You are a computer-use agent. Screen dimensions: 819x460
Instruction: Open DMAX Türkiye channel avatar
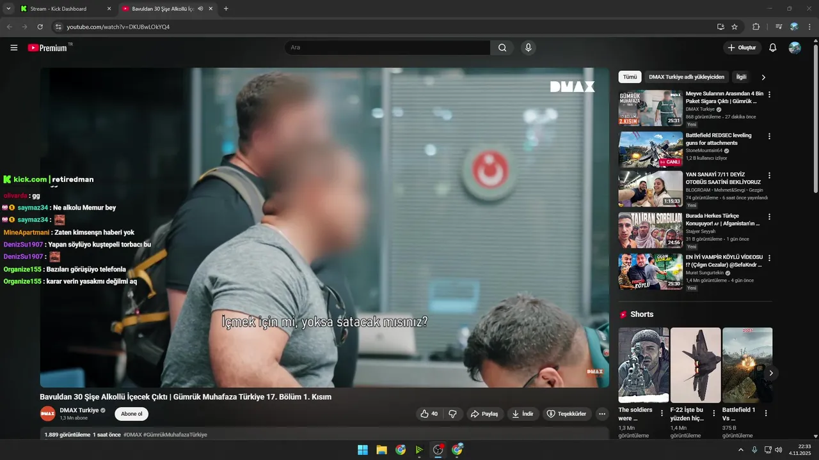click(x=48, y=413)
